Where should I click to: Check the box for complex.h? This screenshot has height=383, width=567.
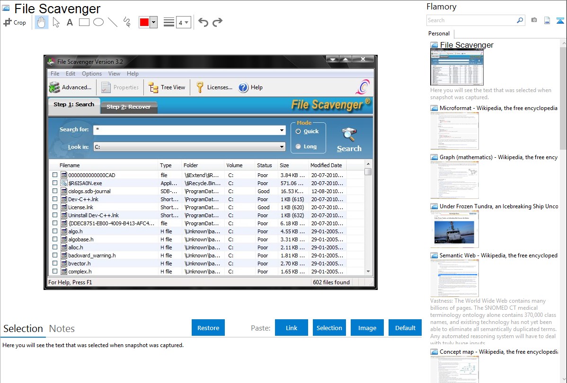(x=55, y=271)
